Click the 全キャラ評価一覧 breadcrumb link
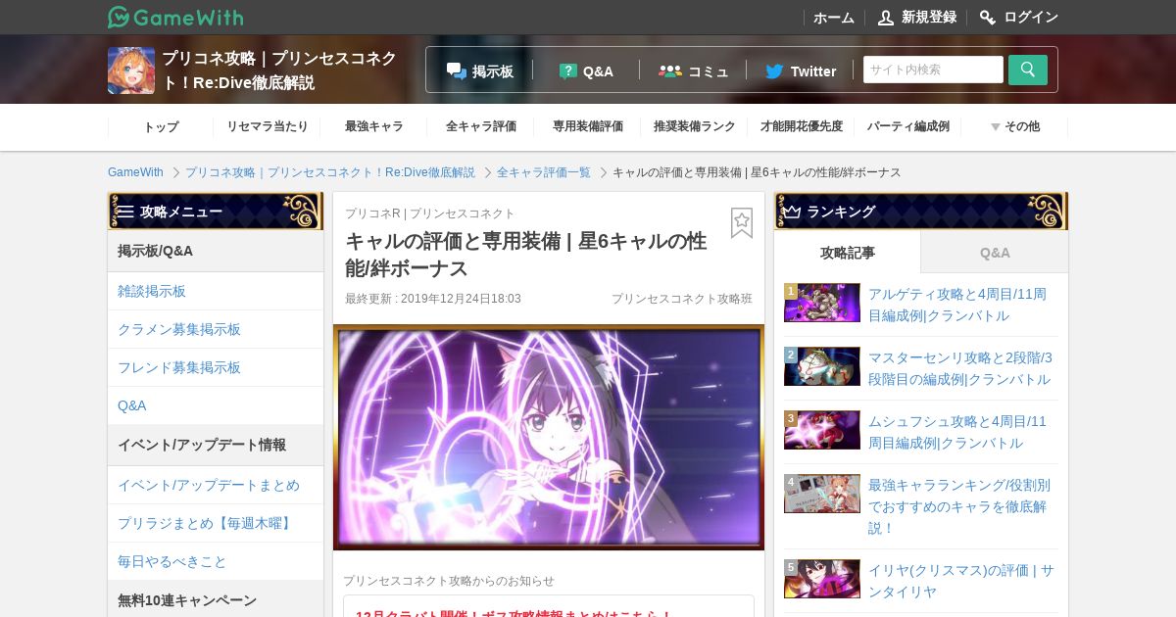1176x617 pixels. pos(544,172)
